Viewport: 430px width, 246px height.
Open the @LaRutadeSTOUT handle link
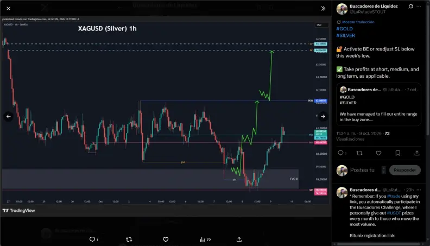[x=368, y=12]
